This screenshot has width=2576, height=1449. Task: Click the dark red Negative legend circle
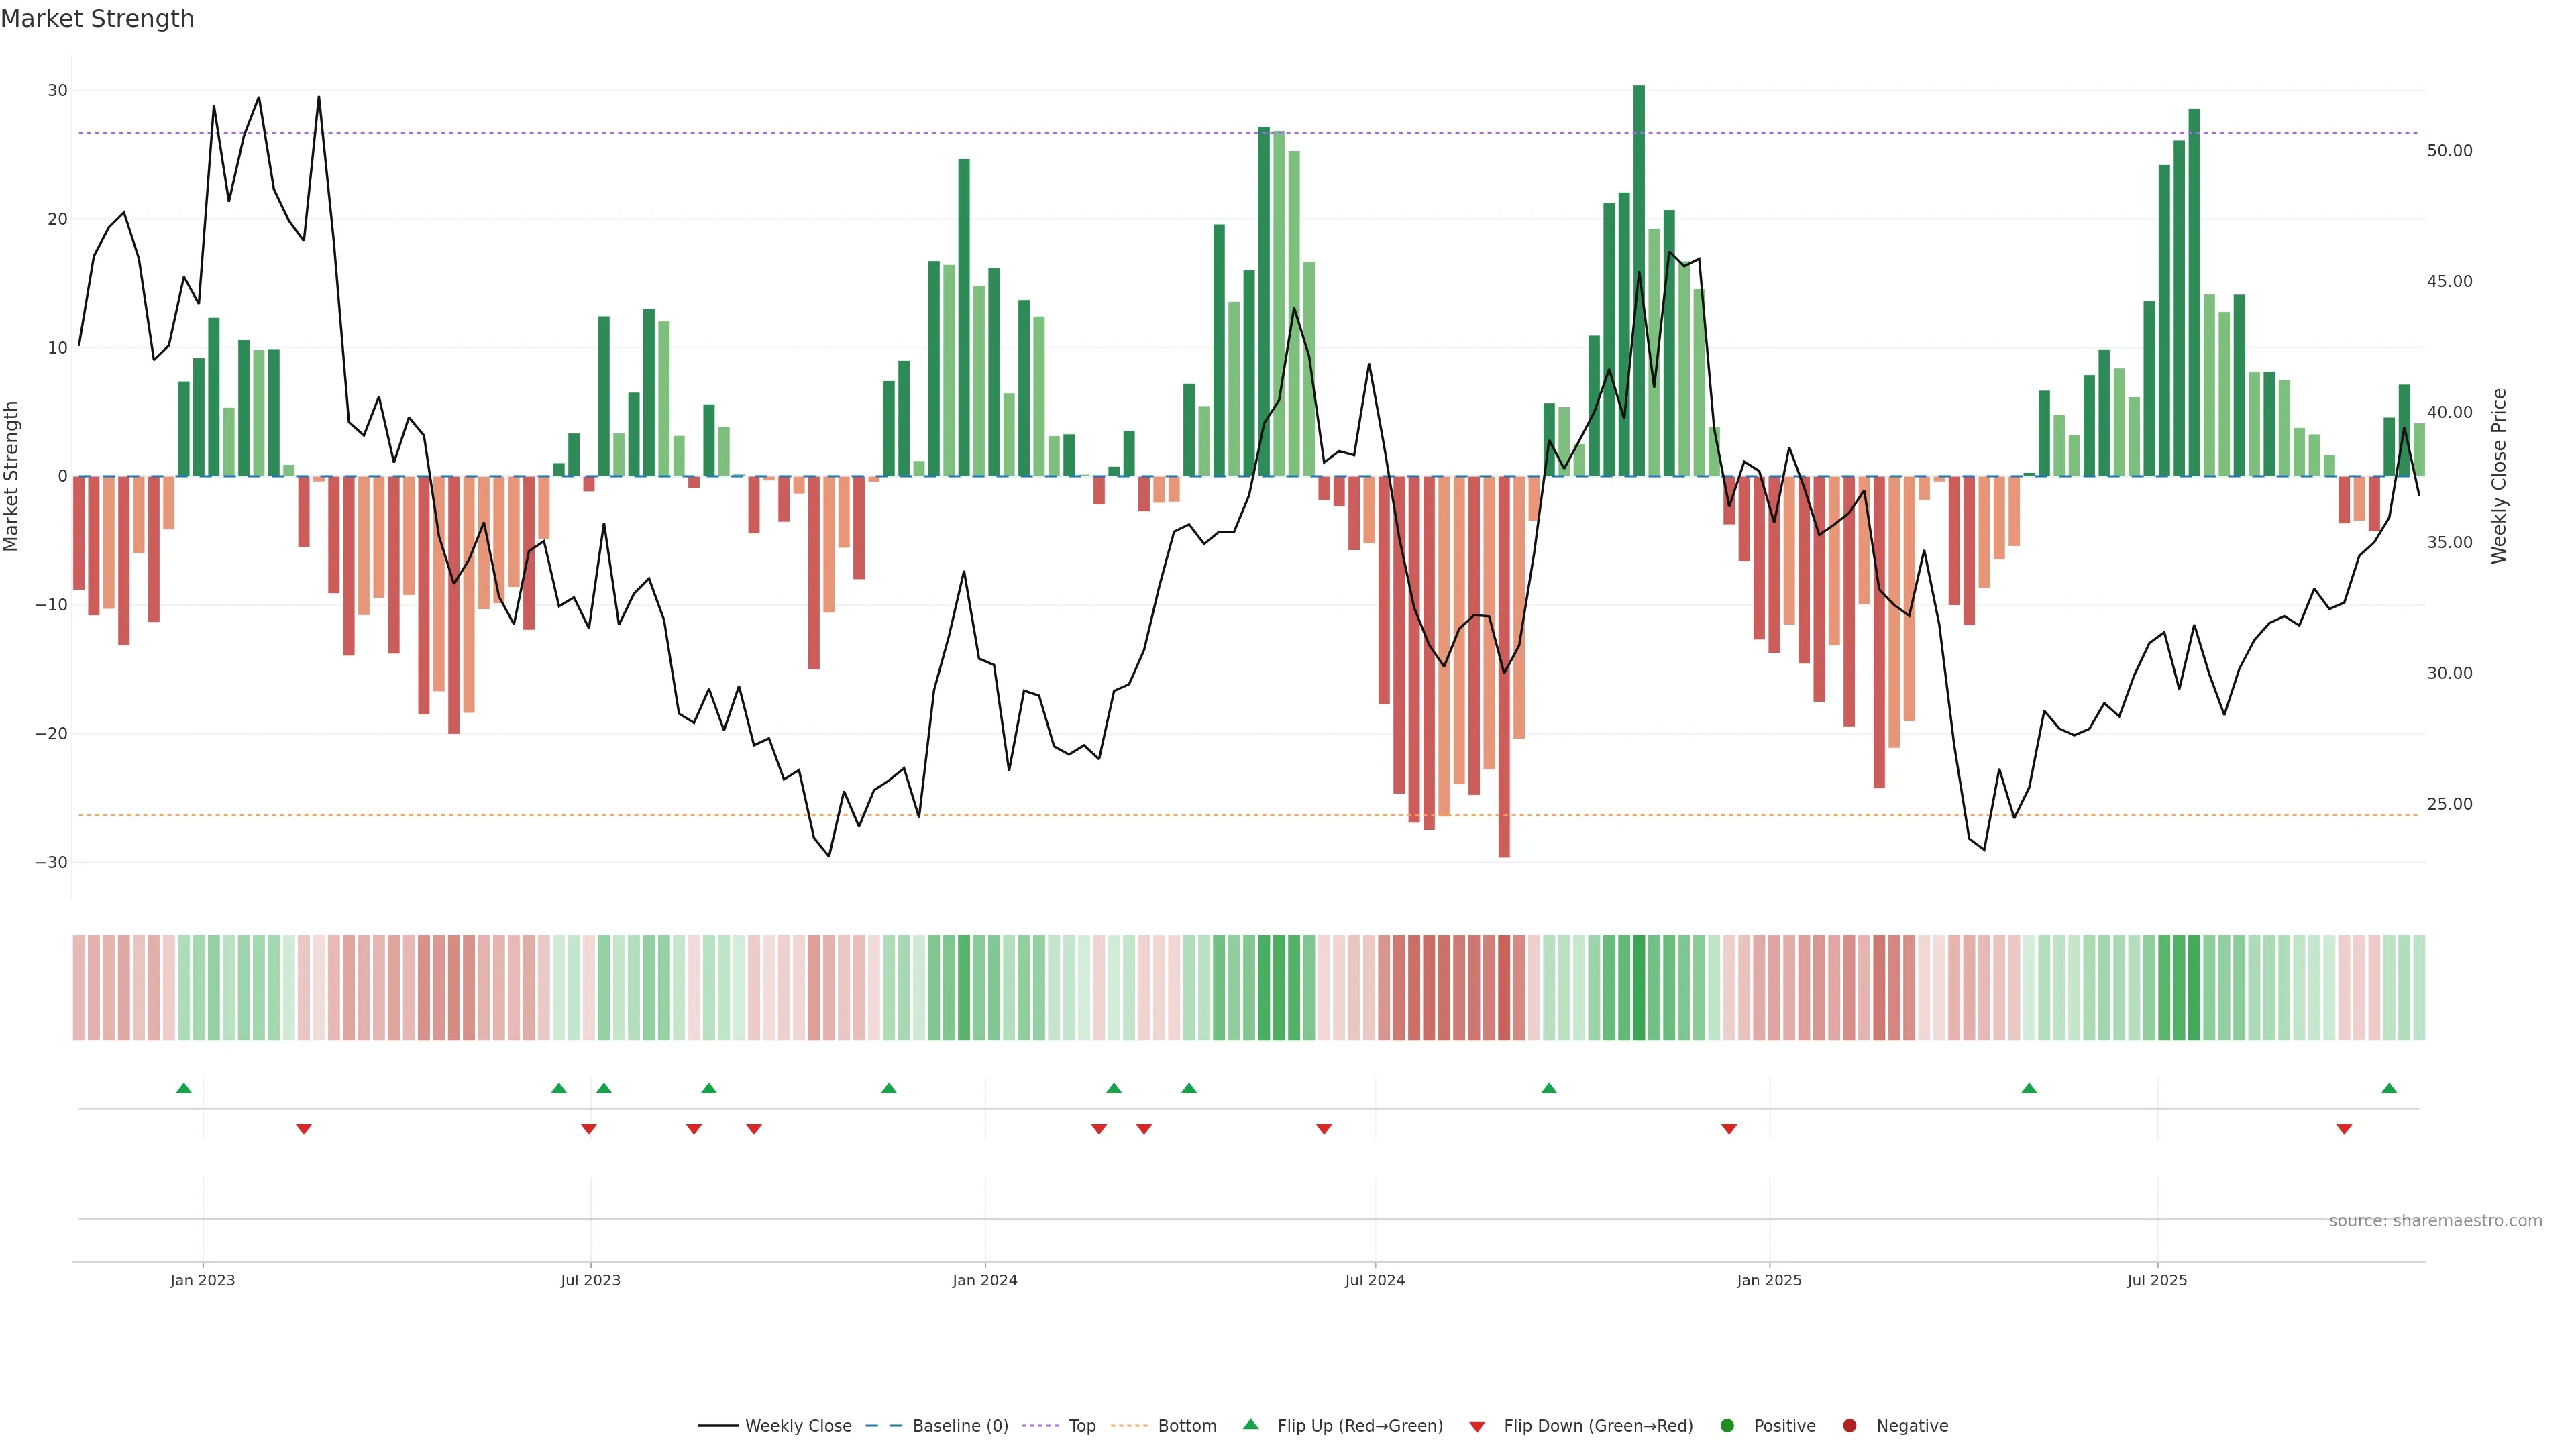(1849, 1425)
